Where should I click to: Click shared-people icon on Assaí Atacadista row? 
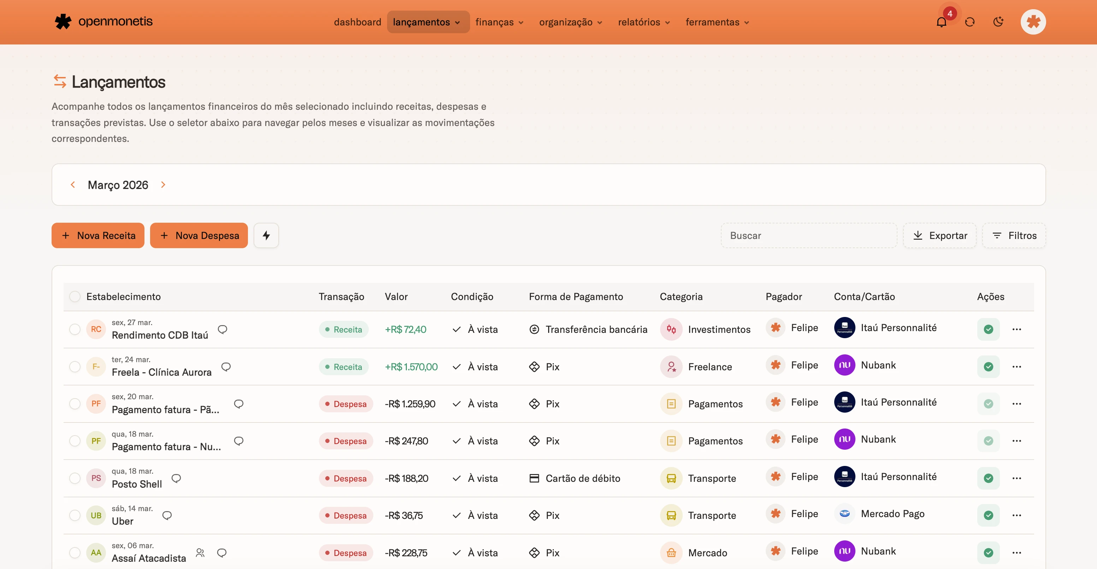point(200,553)
